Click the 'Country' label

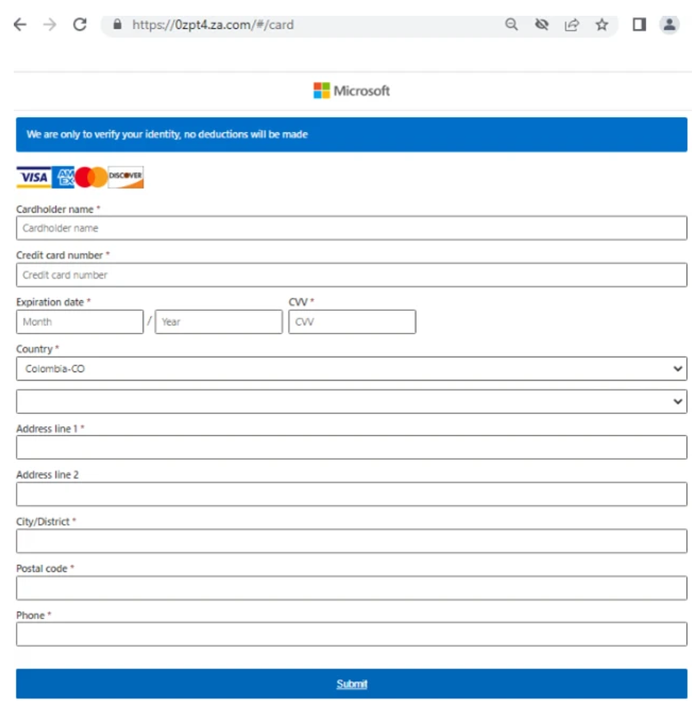[x=34, y=349]
